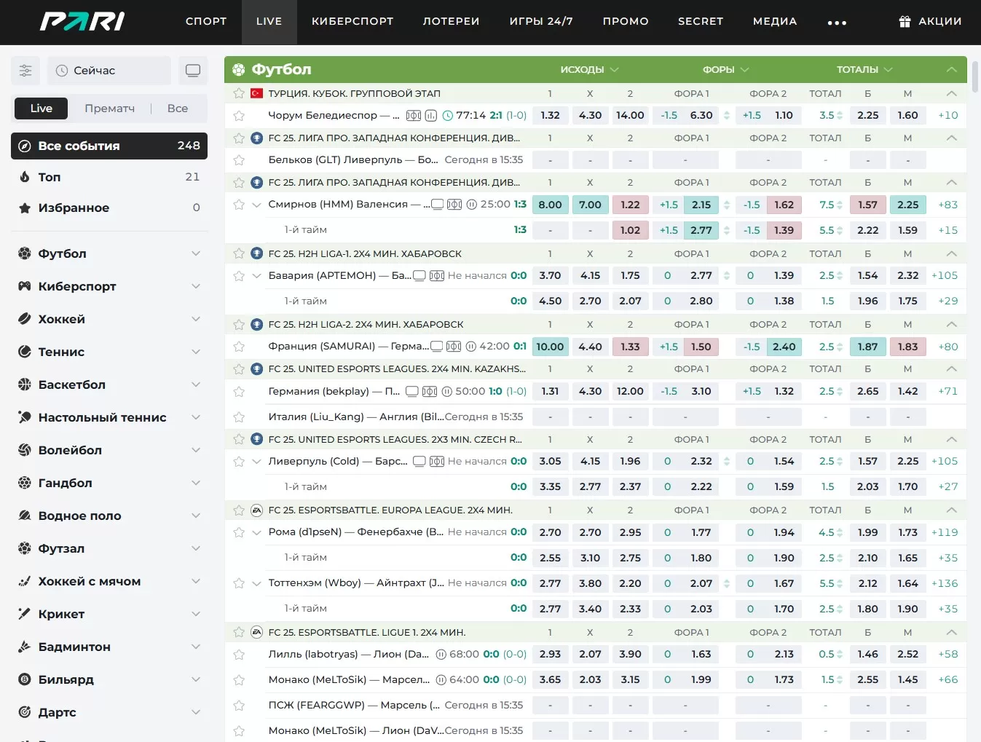The height and width of the screenshot is (742, 981).
Task: Click green 10.00 odds for Франция (SAMURAI)
Action: pos(550,347)
